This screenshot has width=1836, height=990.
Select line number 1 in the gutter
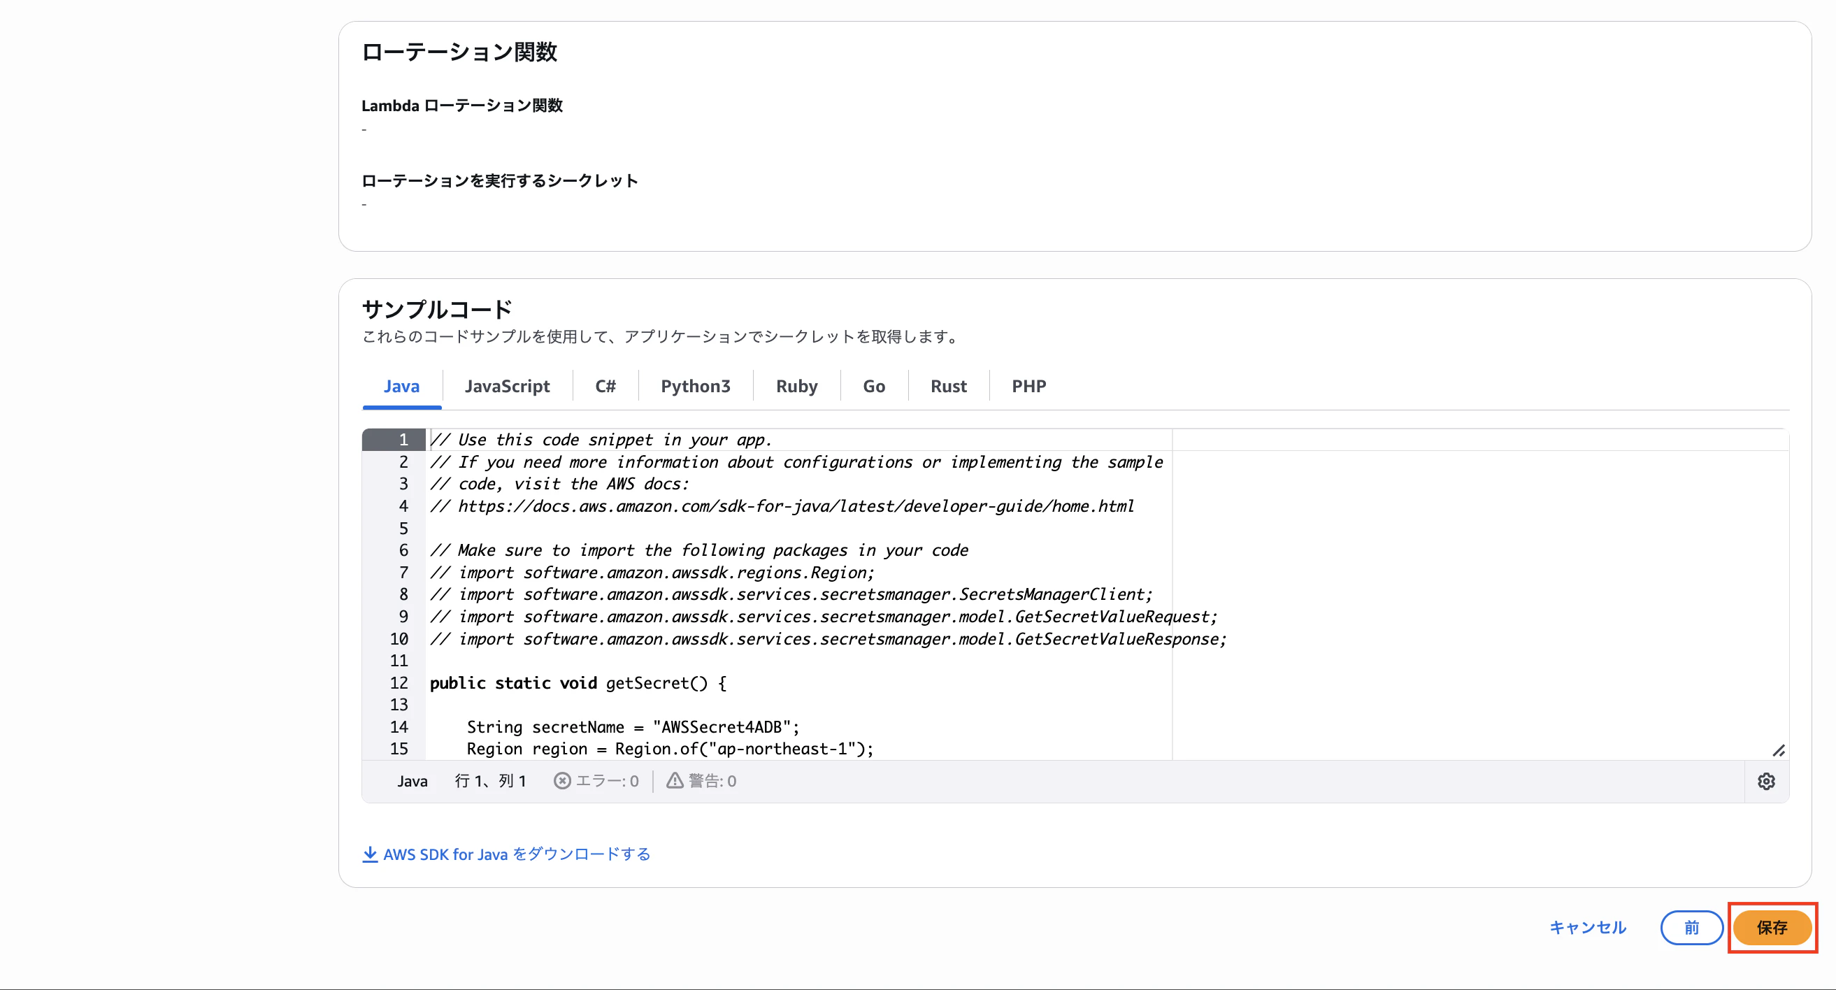(403, 439)
